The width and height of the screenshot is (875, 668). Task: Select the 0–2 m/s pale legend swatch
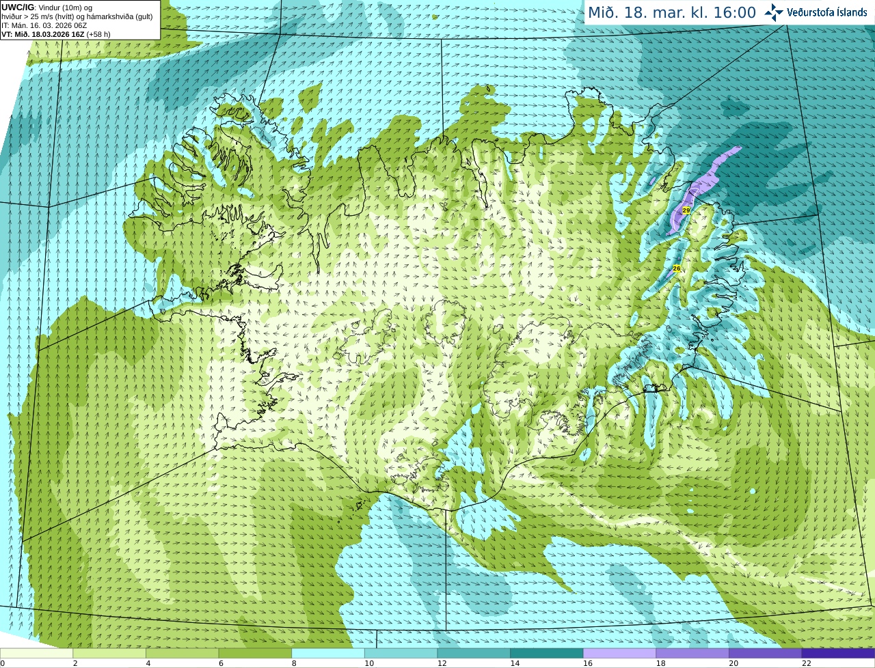click(x=36, y=653)
